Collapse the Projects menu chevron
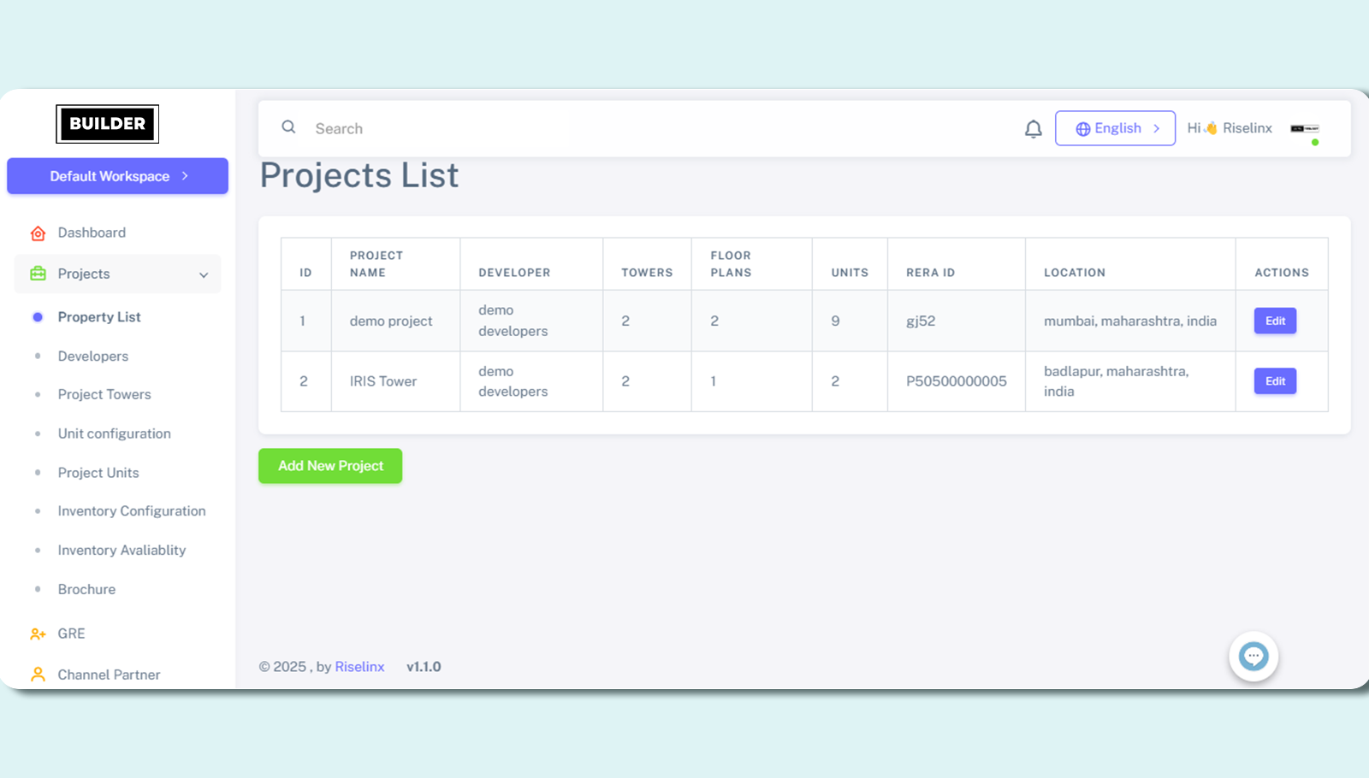This screenshot has height=778, width=1369. click(204, 274)
